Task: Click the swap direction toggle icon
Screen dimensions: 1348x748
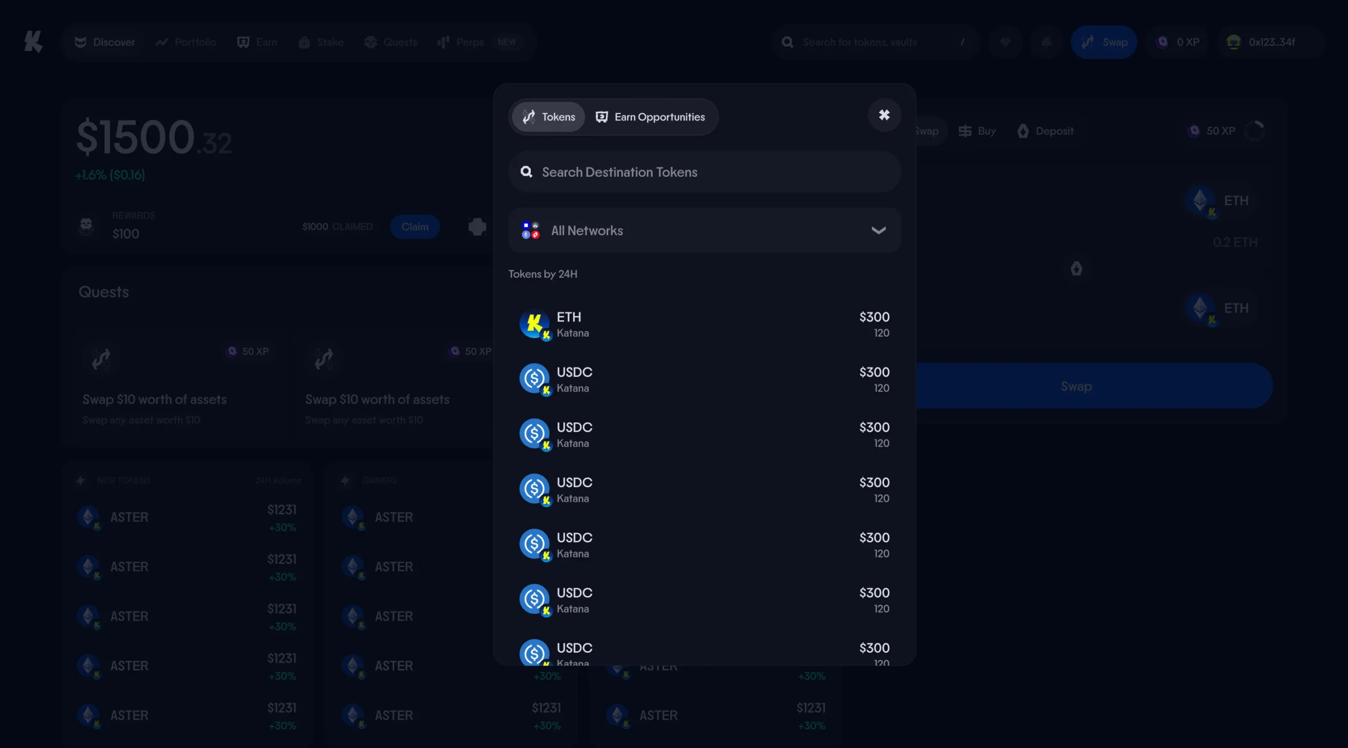Action: 1076,269
